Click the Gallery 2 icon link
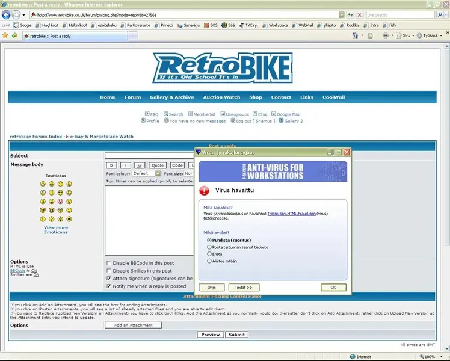This screenshot has height=361, width=450. click(291, 121)
